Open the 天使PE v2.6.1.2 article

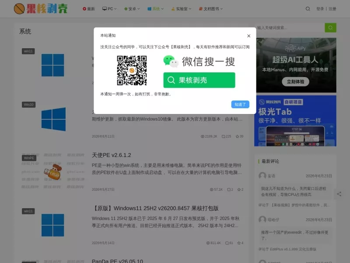(112, 155)
